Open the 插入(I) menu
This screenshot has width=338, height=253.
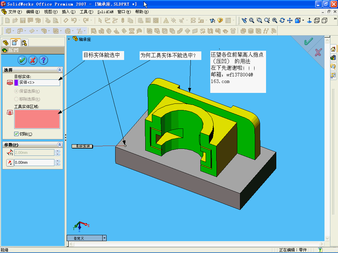coord(69,12)
